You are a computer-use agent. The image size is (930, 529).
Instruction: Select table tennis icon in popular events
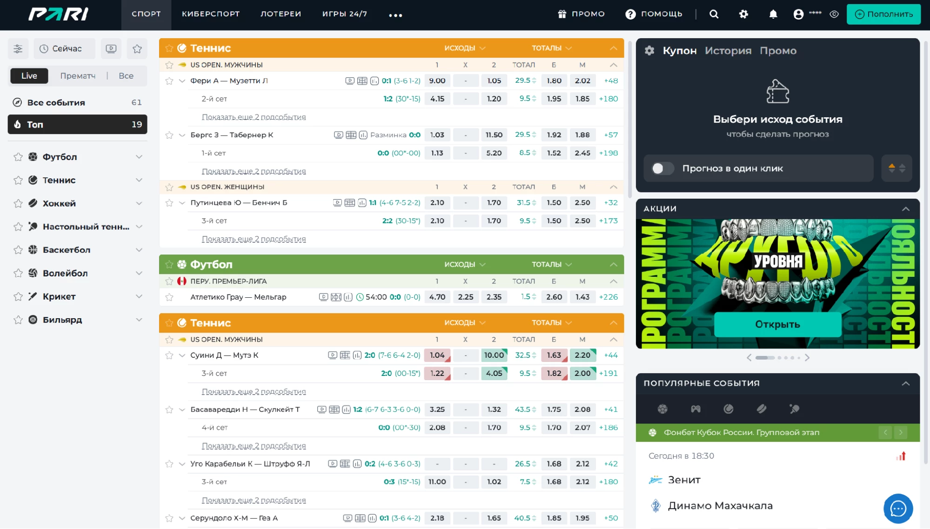(x=794, y=409)
